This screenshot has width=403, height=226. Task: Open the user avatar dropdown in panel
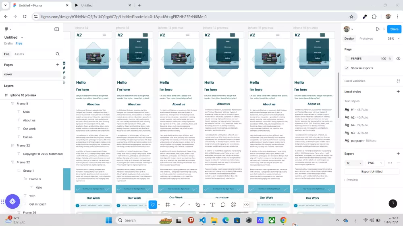point(349,29)
